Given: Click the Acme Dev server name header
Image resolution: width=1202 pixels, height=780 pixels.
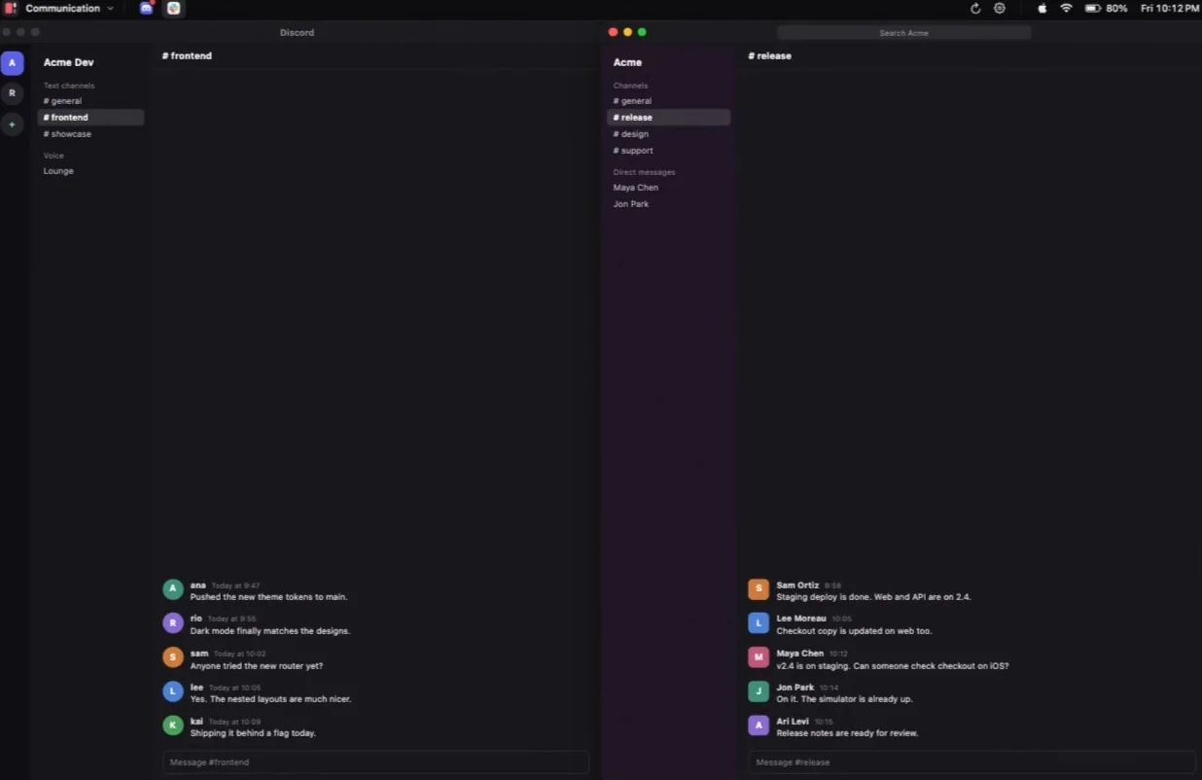Looking at the screenshot, I should (68, 62).
